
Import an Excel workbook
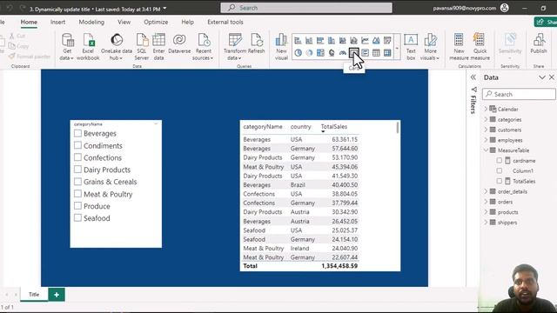coord(88,46)
